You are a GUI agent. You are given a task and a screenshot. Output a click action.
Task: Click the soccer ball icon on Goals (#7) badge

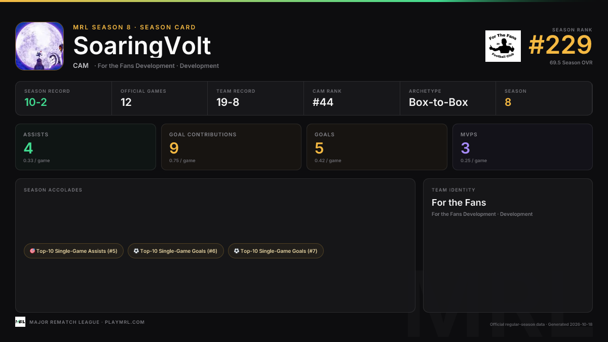237,251
